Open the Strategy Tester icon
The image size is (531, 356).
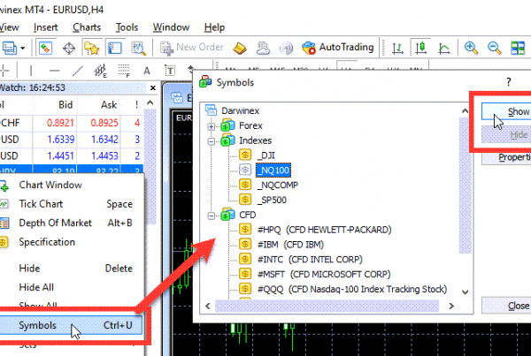(x=139, y=49)
